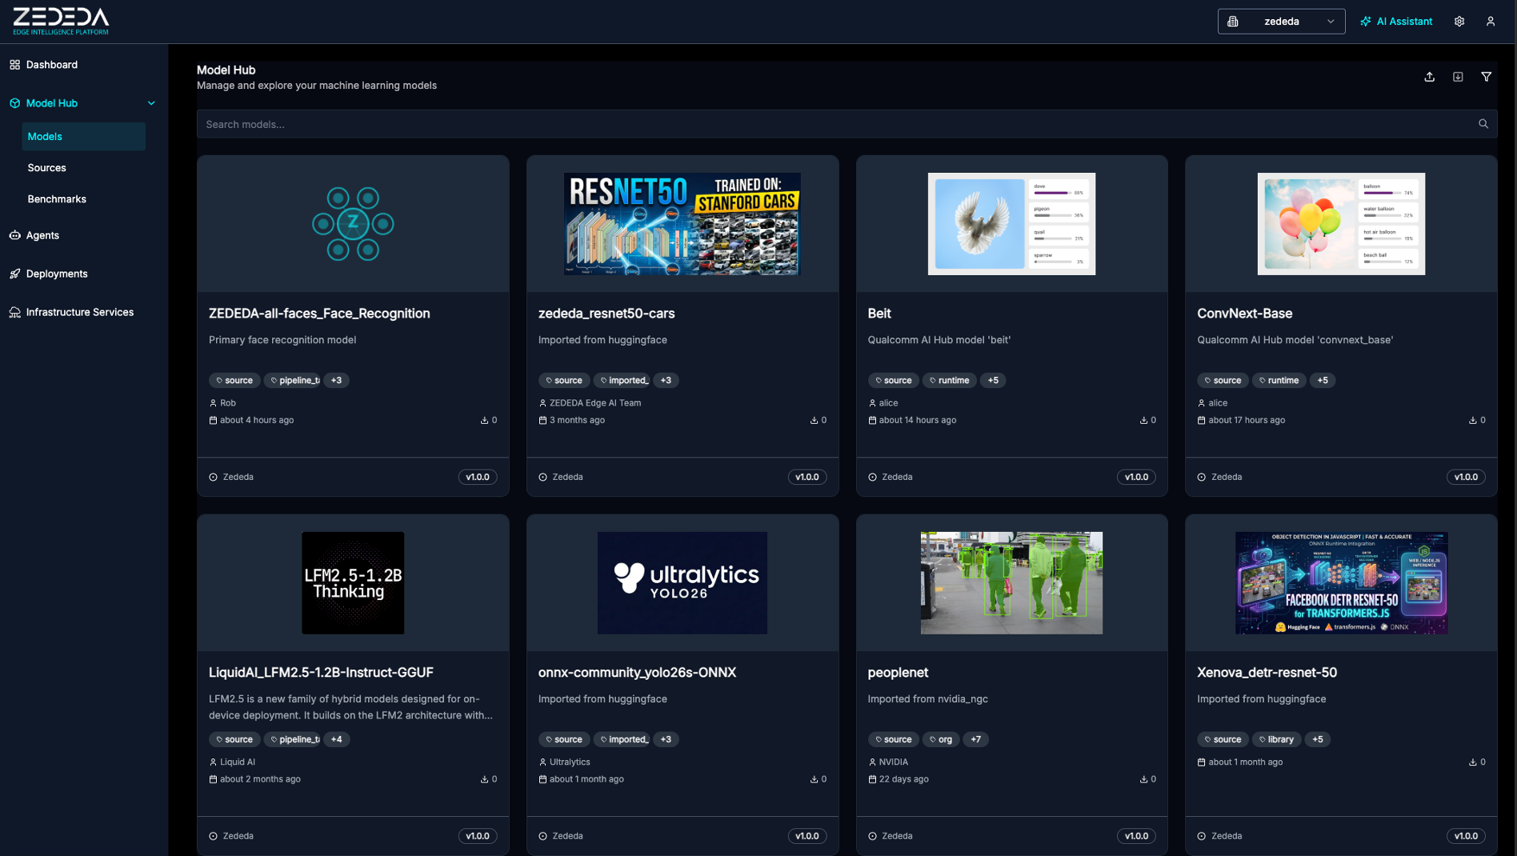The width and height of the screenshot is (1517, 856).
Task: Click the ultralytics YOLO26 thumbnail
Action: [x=682, y=583]
